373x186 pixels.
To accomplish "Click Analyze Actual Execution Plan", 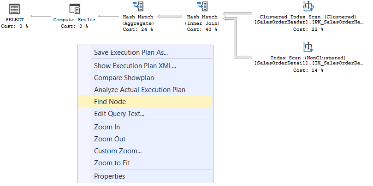I will 139,90.
